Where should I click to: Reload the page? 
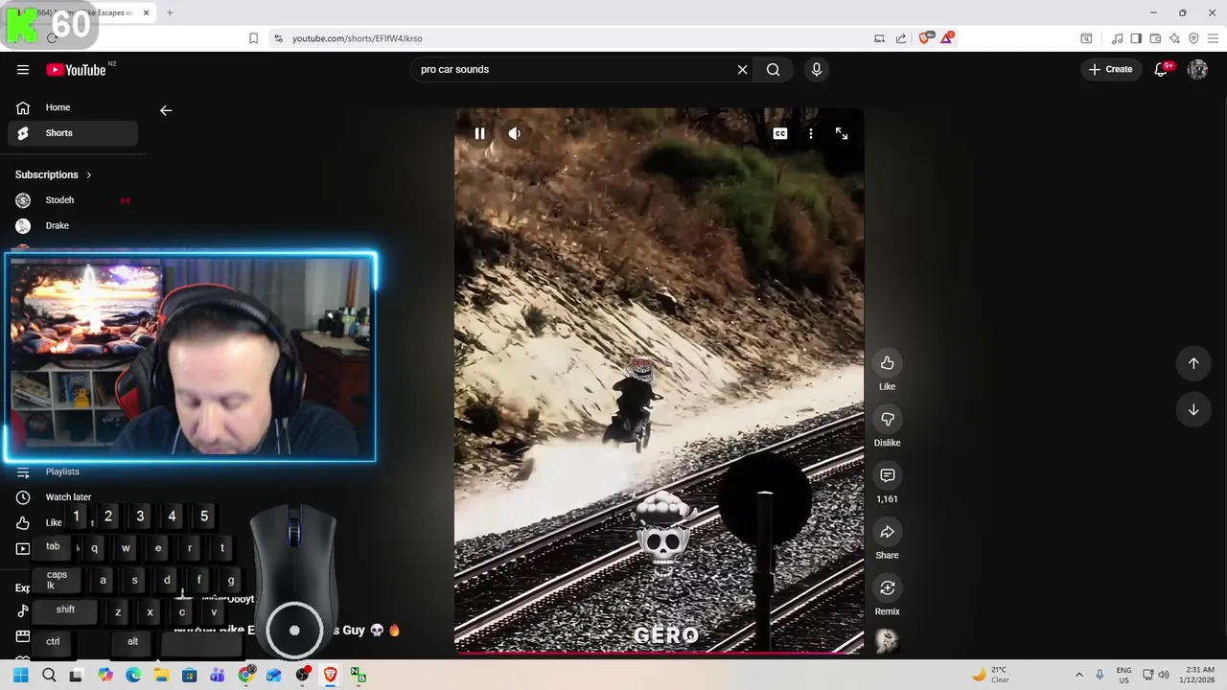(x=52, y=38)
